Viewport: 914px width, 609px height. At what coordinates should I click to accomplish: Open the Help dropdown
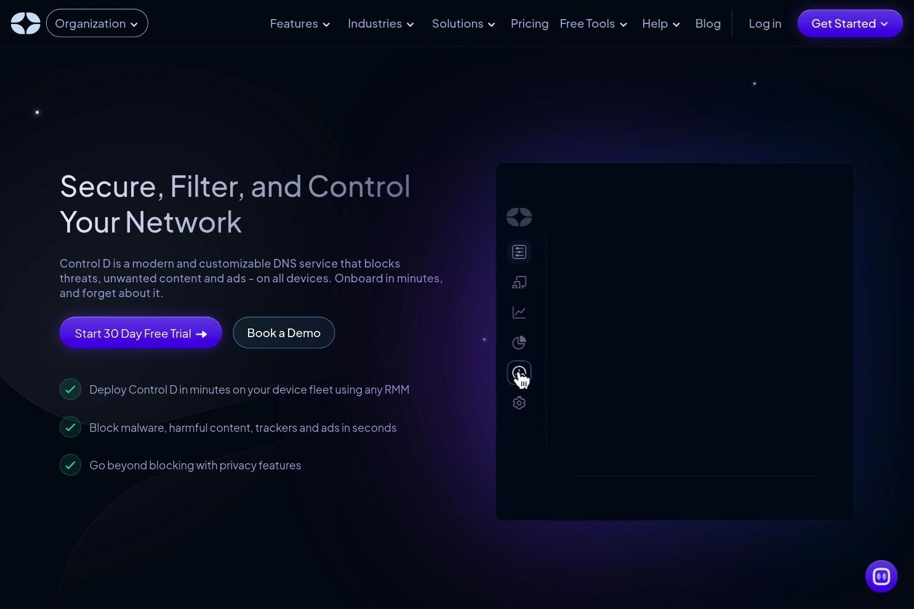(661, 24)
